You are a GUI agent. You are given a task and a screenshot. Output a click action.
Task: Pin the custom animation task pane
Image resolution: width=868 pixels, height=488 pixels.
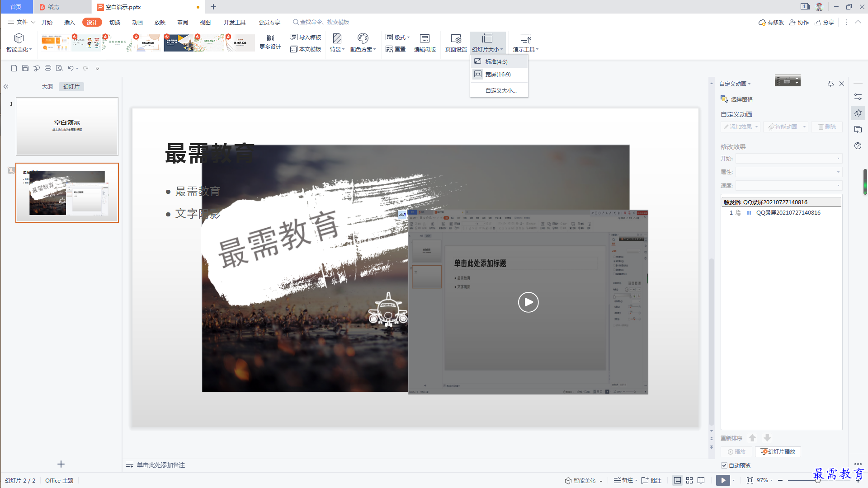coord(830,84)
